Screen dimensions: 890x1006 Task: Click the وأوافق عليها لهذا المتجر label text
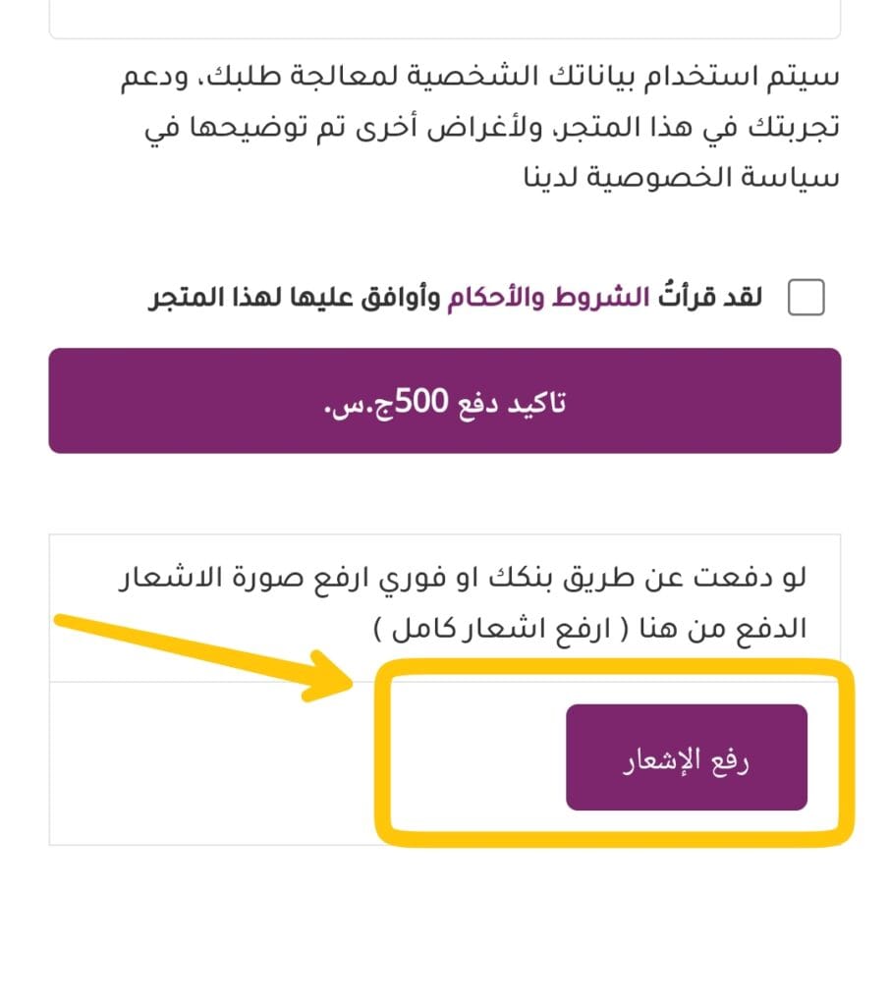click(295, 297)
